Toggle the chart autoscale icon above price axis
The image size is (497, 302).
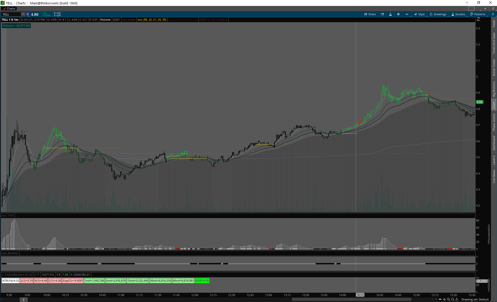[x=478, y=19]
